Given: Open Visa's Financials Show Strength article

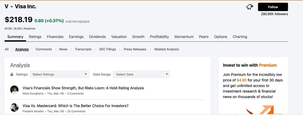Looking at the screenshot, I should (83, 88).
